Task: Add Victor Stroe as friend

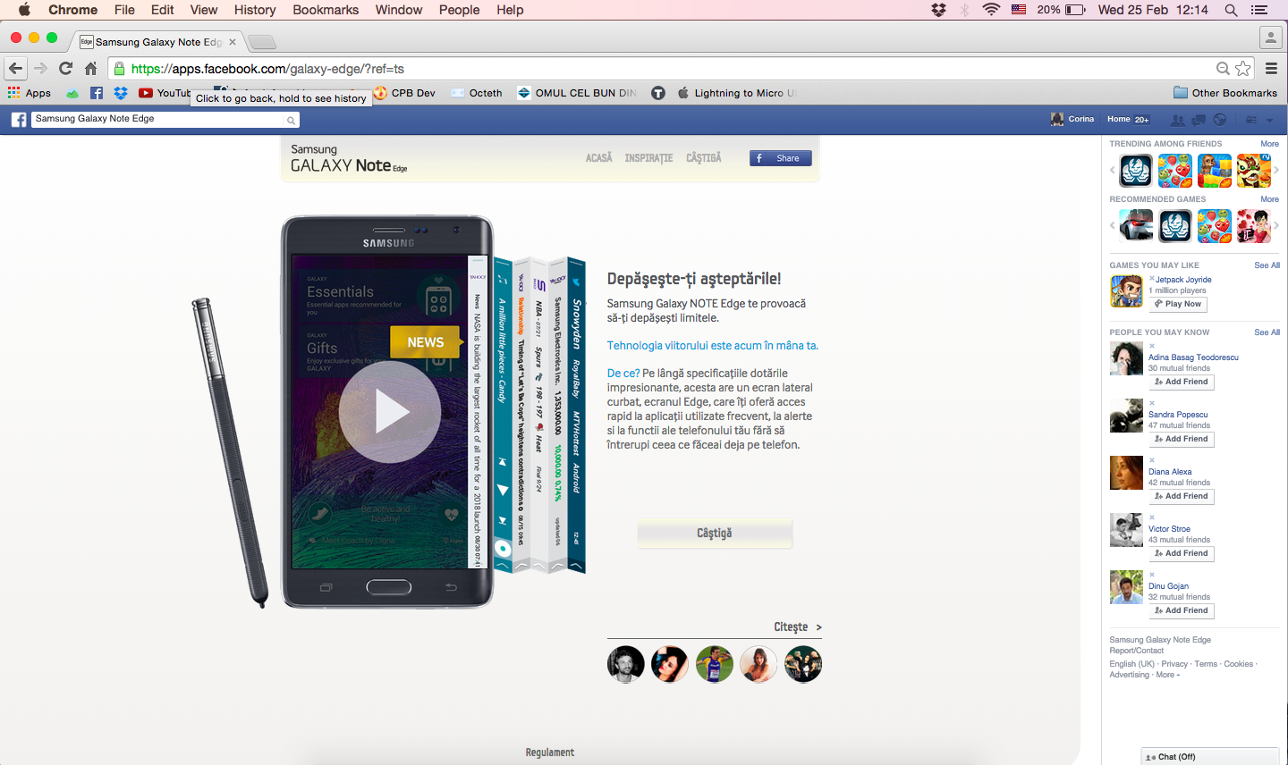Action: 1182,553
